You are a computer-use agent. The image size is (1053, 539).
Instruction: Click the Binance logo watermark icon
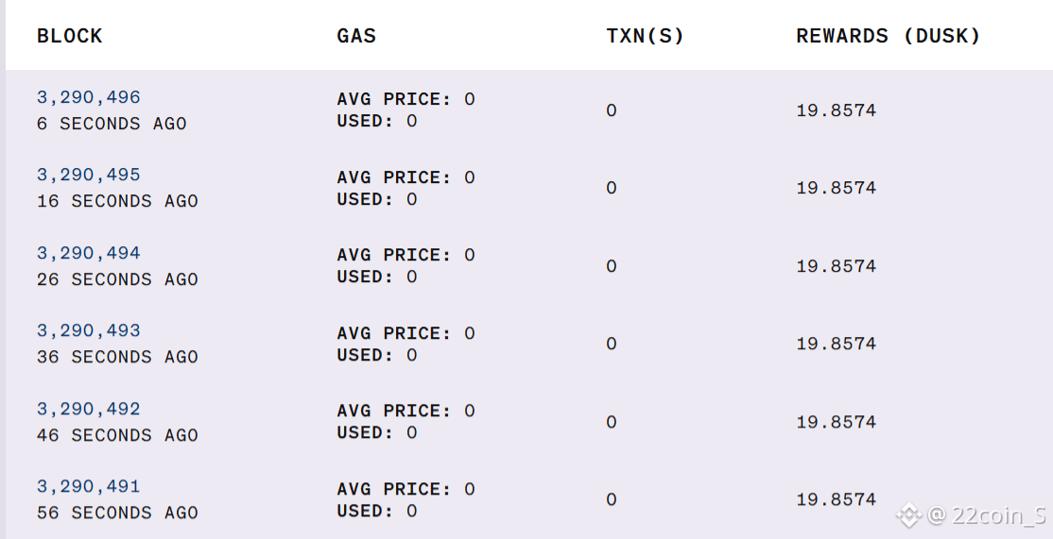(x=908, y=515)
